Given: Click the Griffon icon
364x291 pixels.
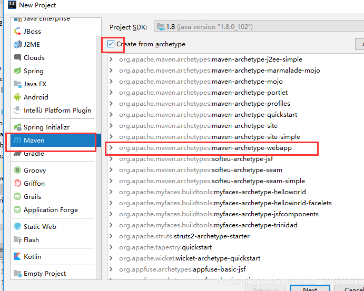Looking at the screenshot, I should coord(17,183).
